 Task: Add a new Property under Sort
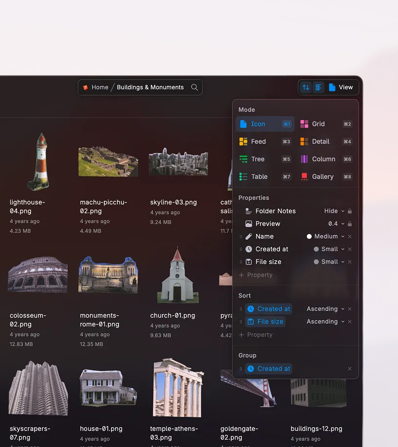[x=256, y=335]
